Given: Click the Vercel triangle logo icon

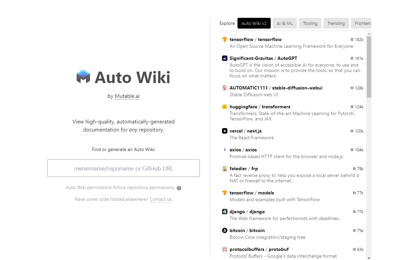Looking at the screenshot, I should pos(224,131).
